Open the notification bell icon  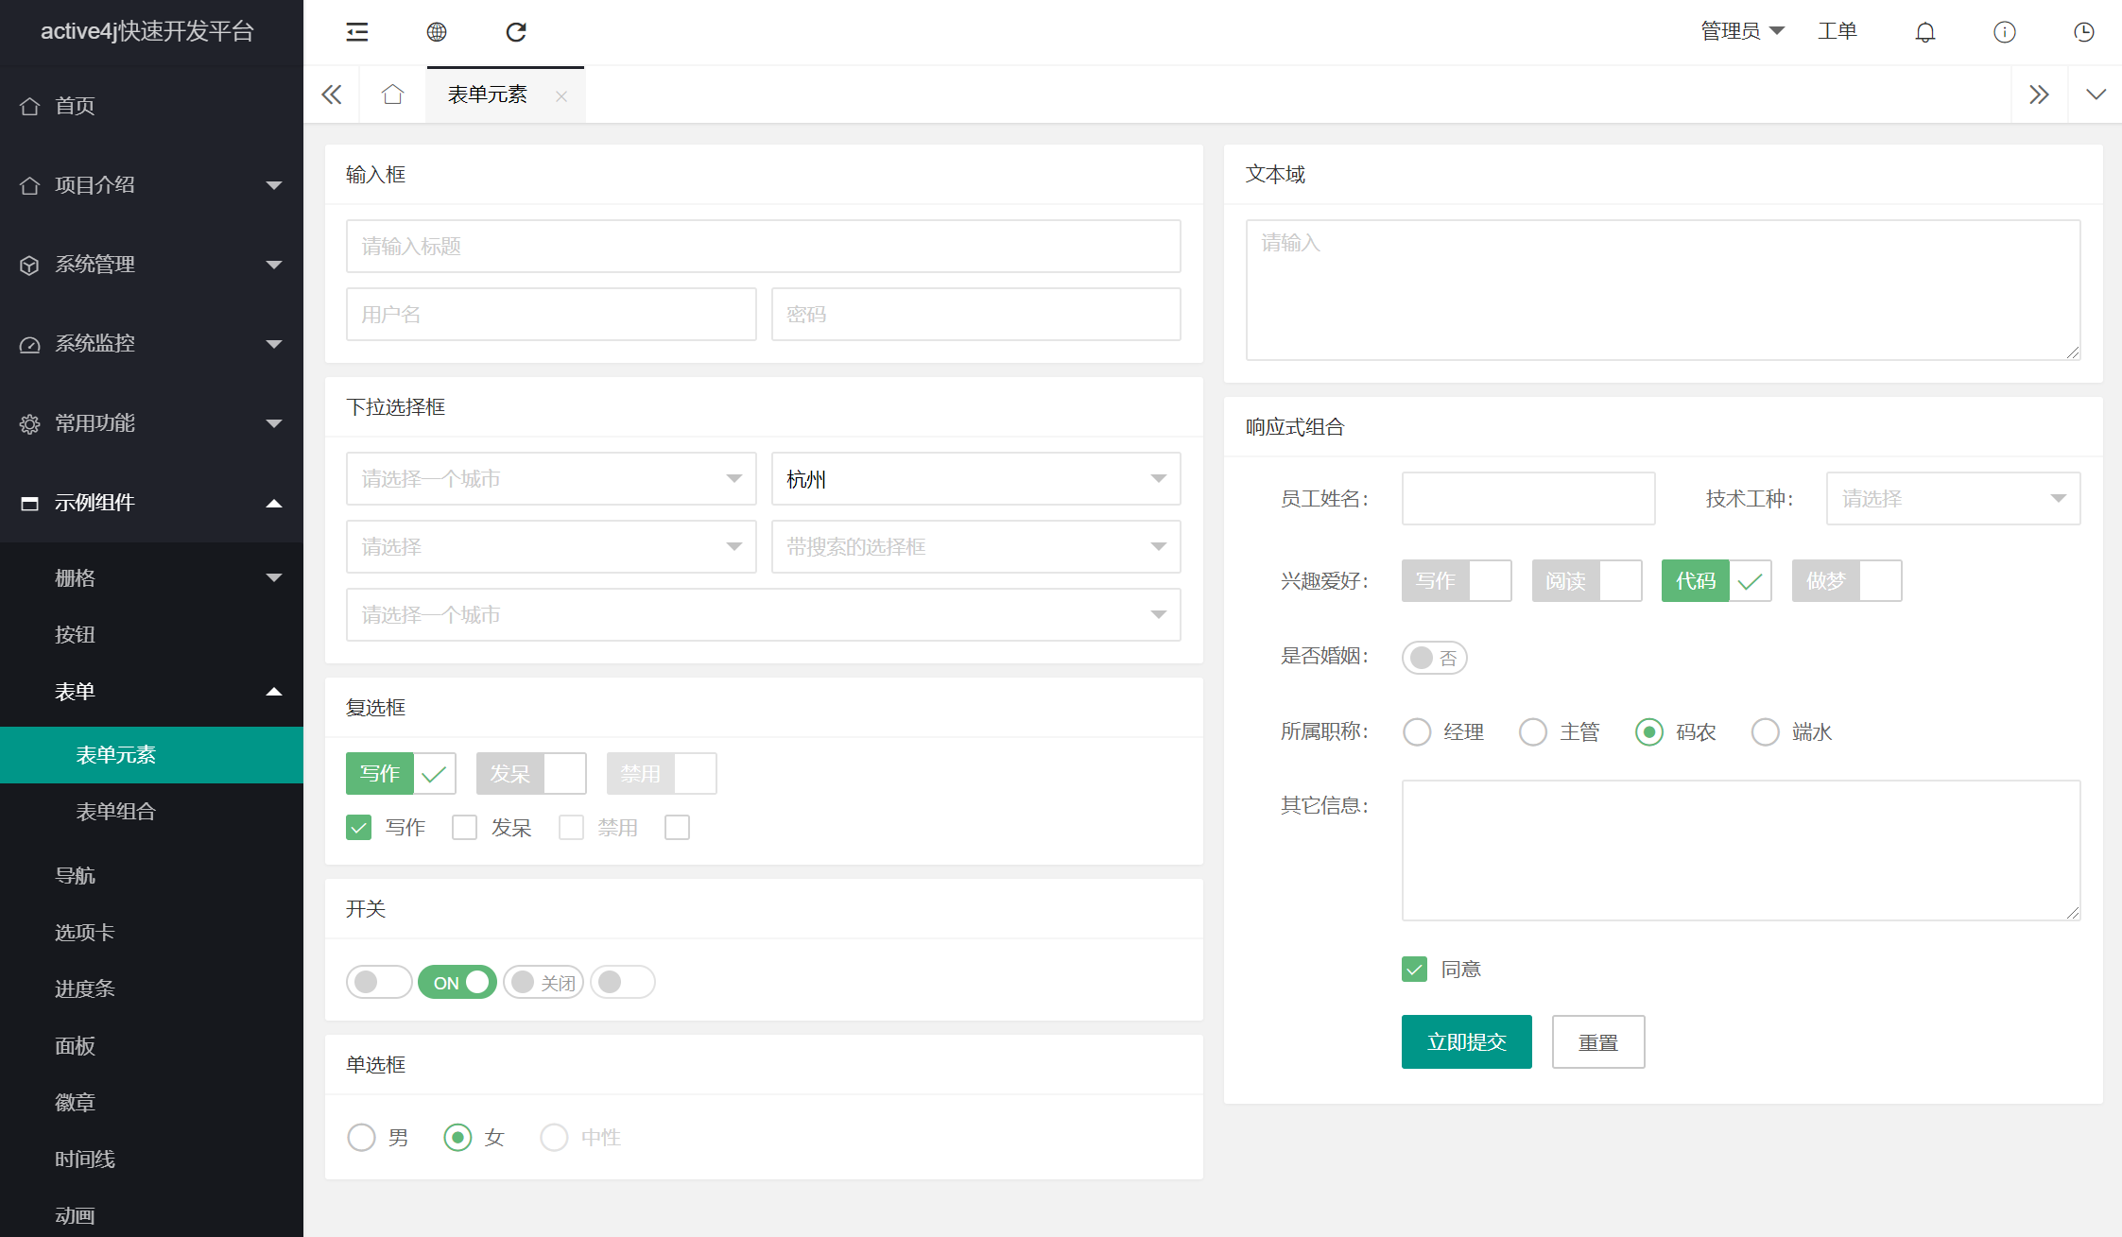coord(1925,32)
